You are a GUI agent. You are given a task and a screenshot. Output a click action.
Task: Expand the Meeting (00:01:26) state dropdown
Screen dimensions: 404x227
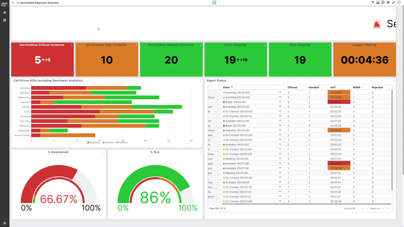280,173
